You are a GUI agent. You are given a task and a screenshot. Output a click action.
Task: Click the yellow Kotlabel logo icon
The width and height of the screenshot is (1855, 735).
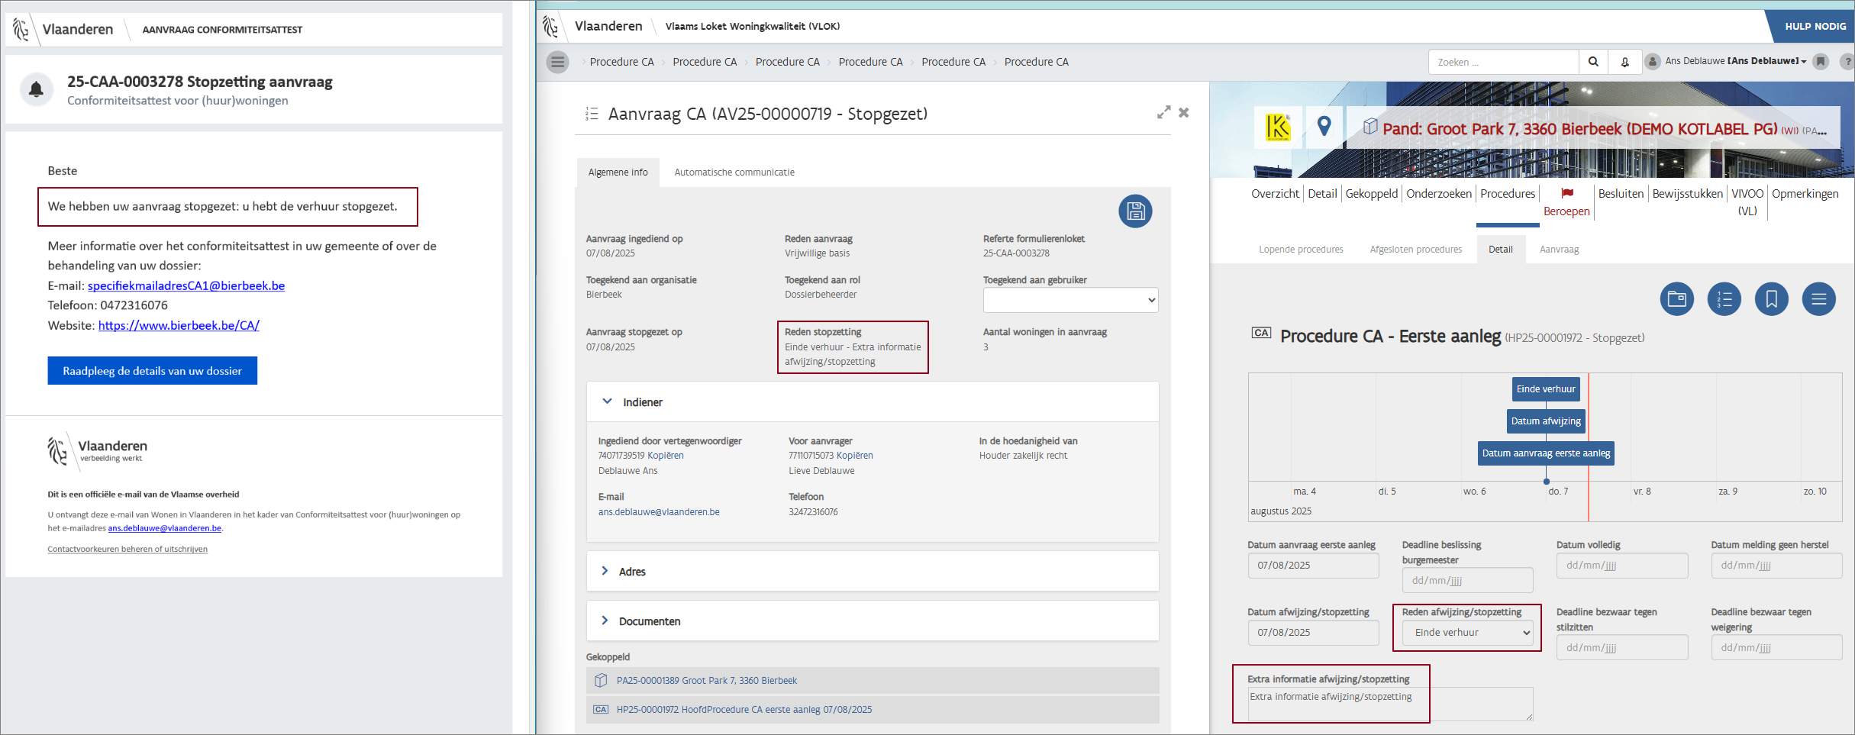point(1278,127)
